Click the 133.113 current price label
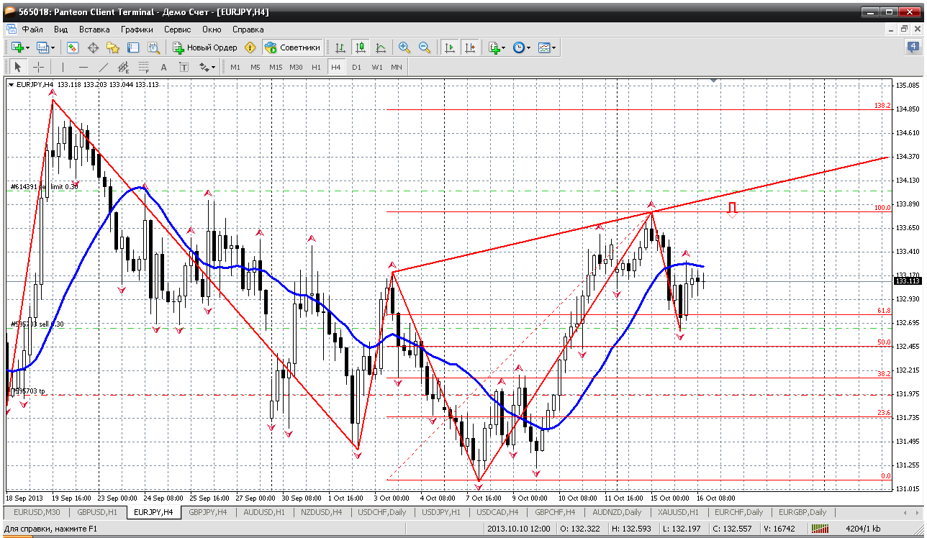This screenshot has width=927, height=538. (908, 282)
